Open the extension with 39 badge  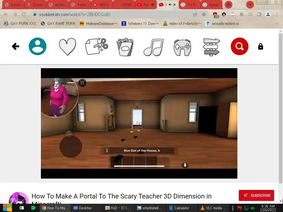215,15
